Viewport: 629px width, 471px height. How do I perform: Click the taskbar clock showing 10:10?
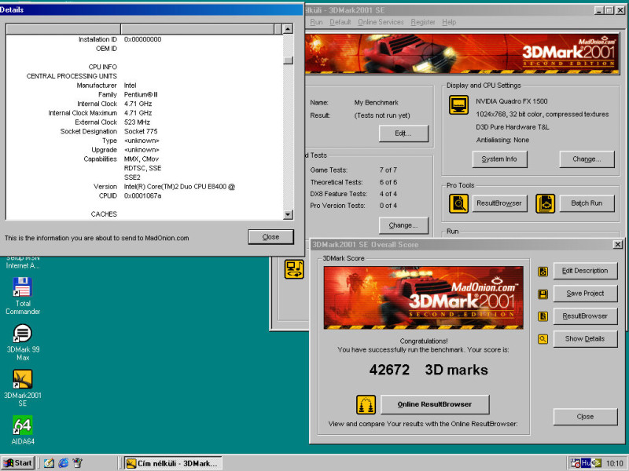(x=614, y=463)
